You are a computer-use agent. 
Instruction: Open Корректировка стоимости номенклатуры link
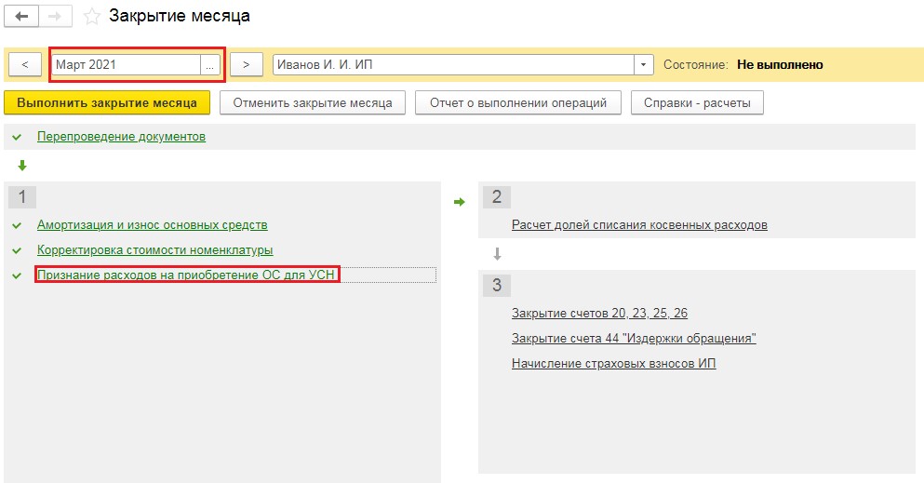point(155,250)
